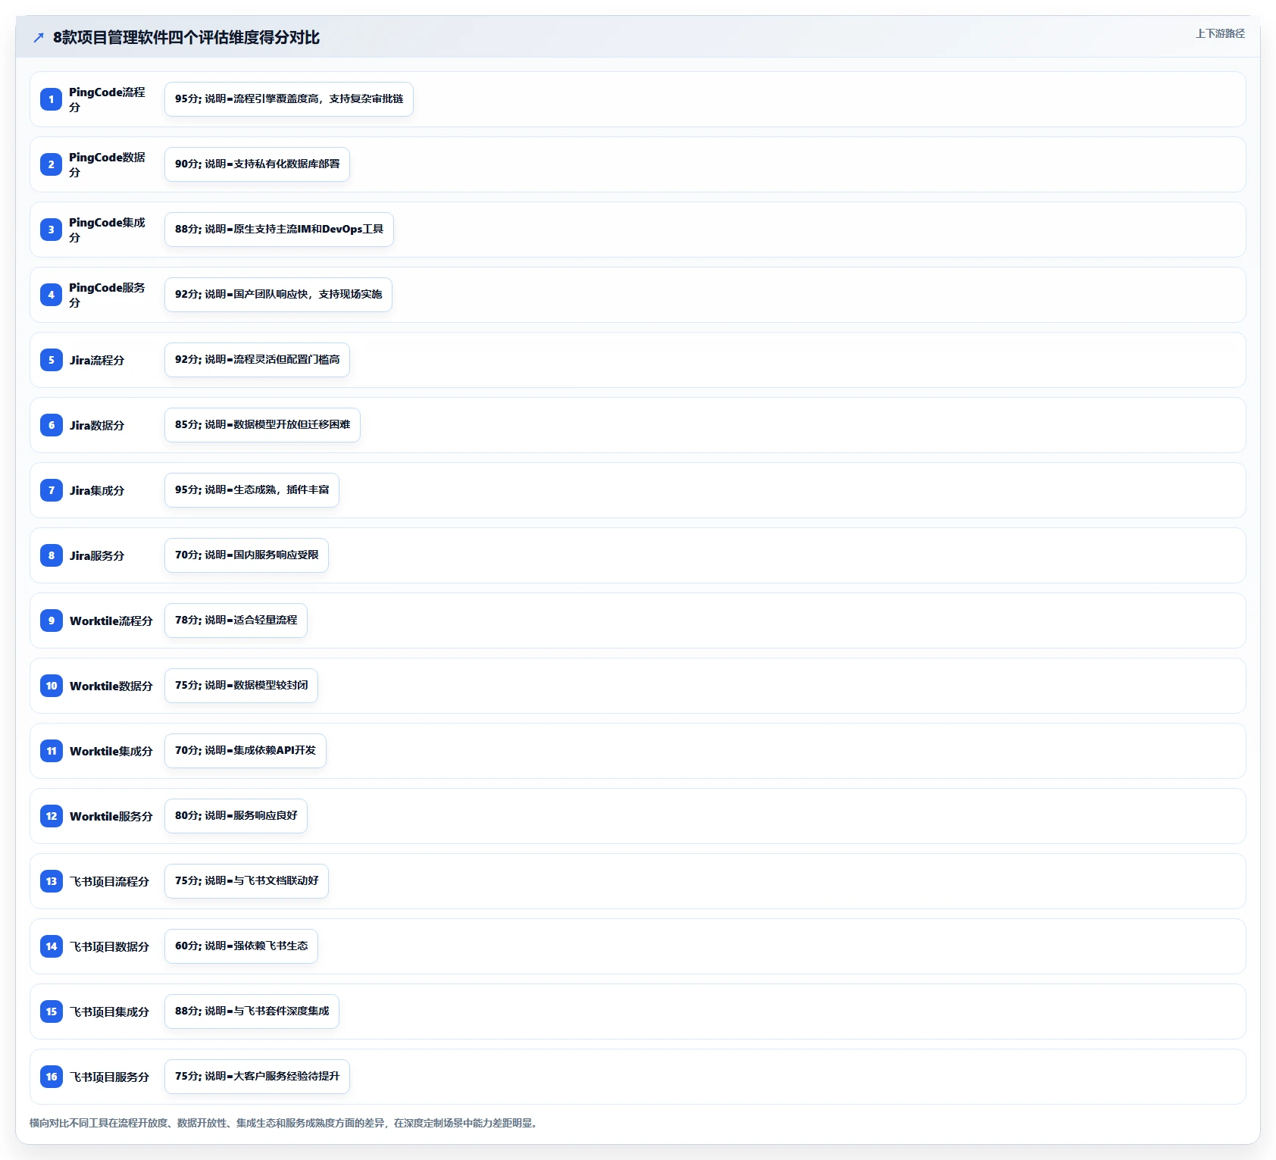Click the PingCode集成分 row label

[x=107, y=230]
